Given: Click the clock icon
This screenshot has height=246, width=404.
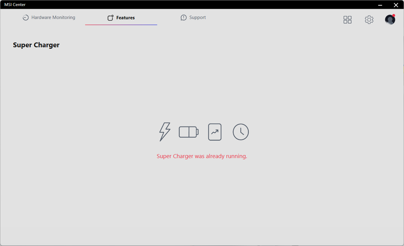Looking at the screenshot, I should pyautogui.click(x=241, y=132).
